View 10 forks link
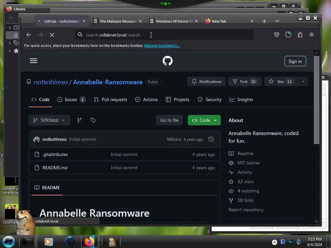Viewport: 331px width, 248px height. pyautogui.click(x=246, y=200)
